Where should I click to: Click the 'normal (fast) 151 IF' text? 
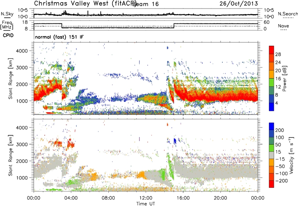tap(59, 37)
